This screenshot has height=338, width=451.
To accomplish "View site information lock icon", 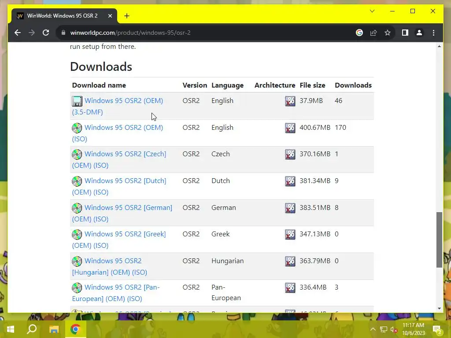I will pos(63,33).
